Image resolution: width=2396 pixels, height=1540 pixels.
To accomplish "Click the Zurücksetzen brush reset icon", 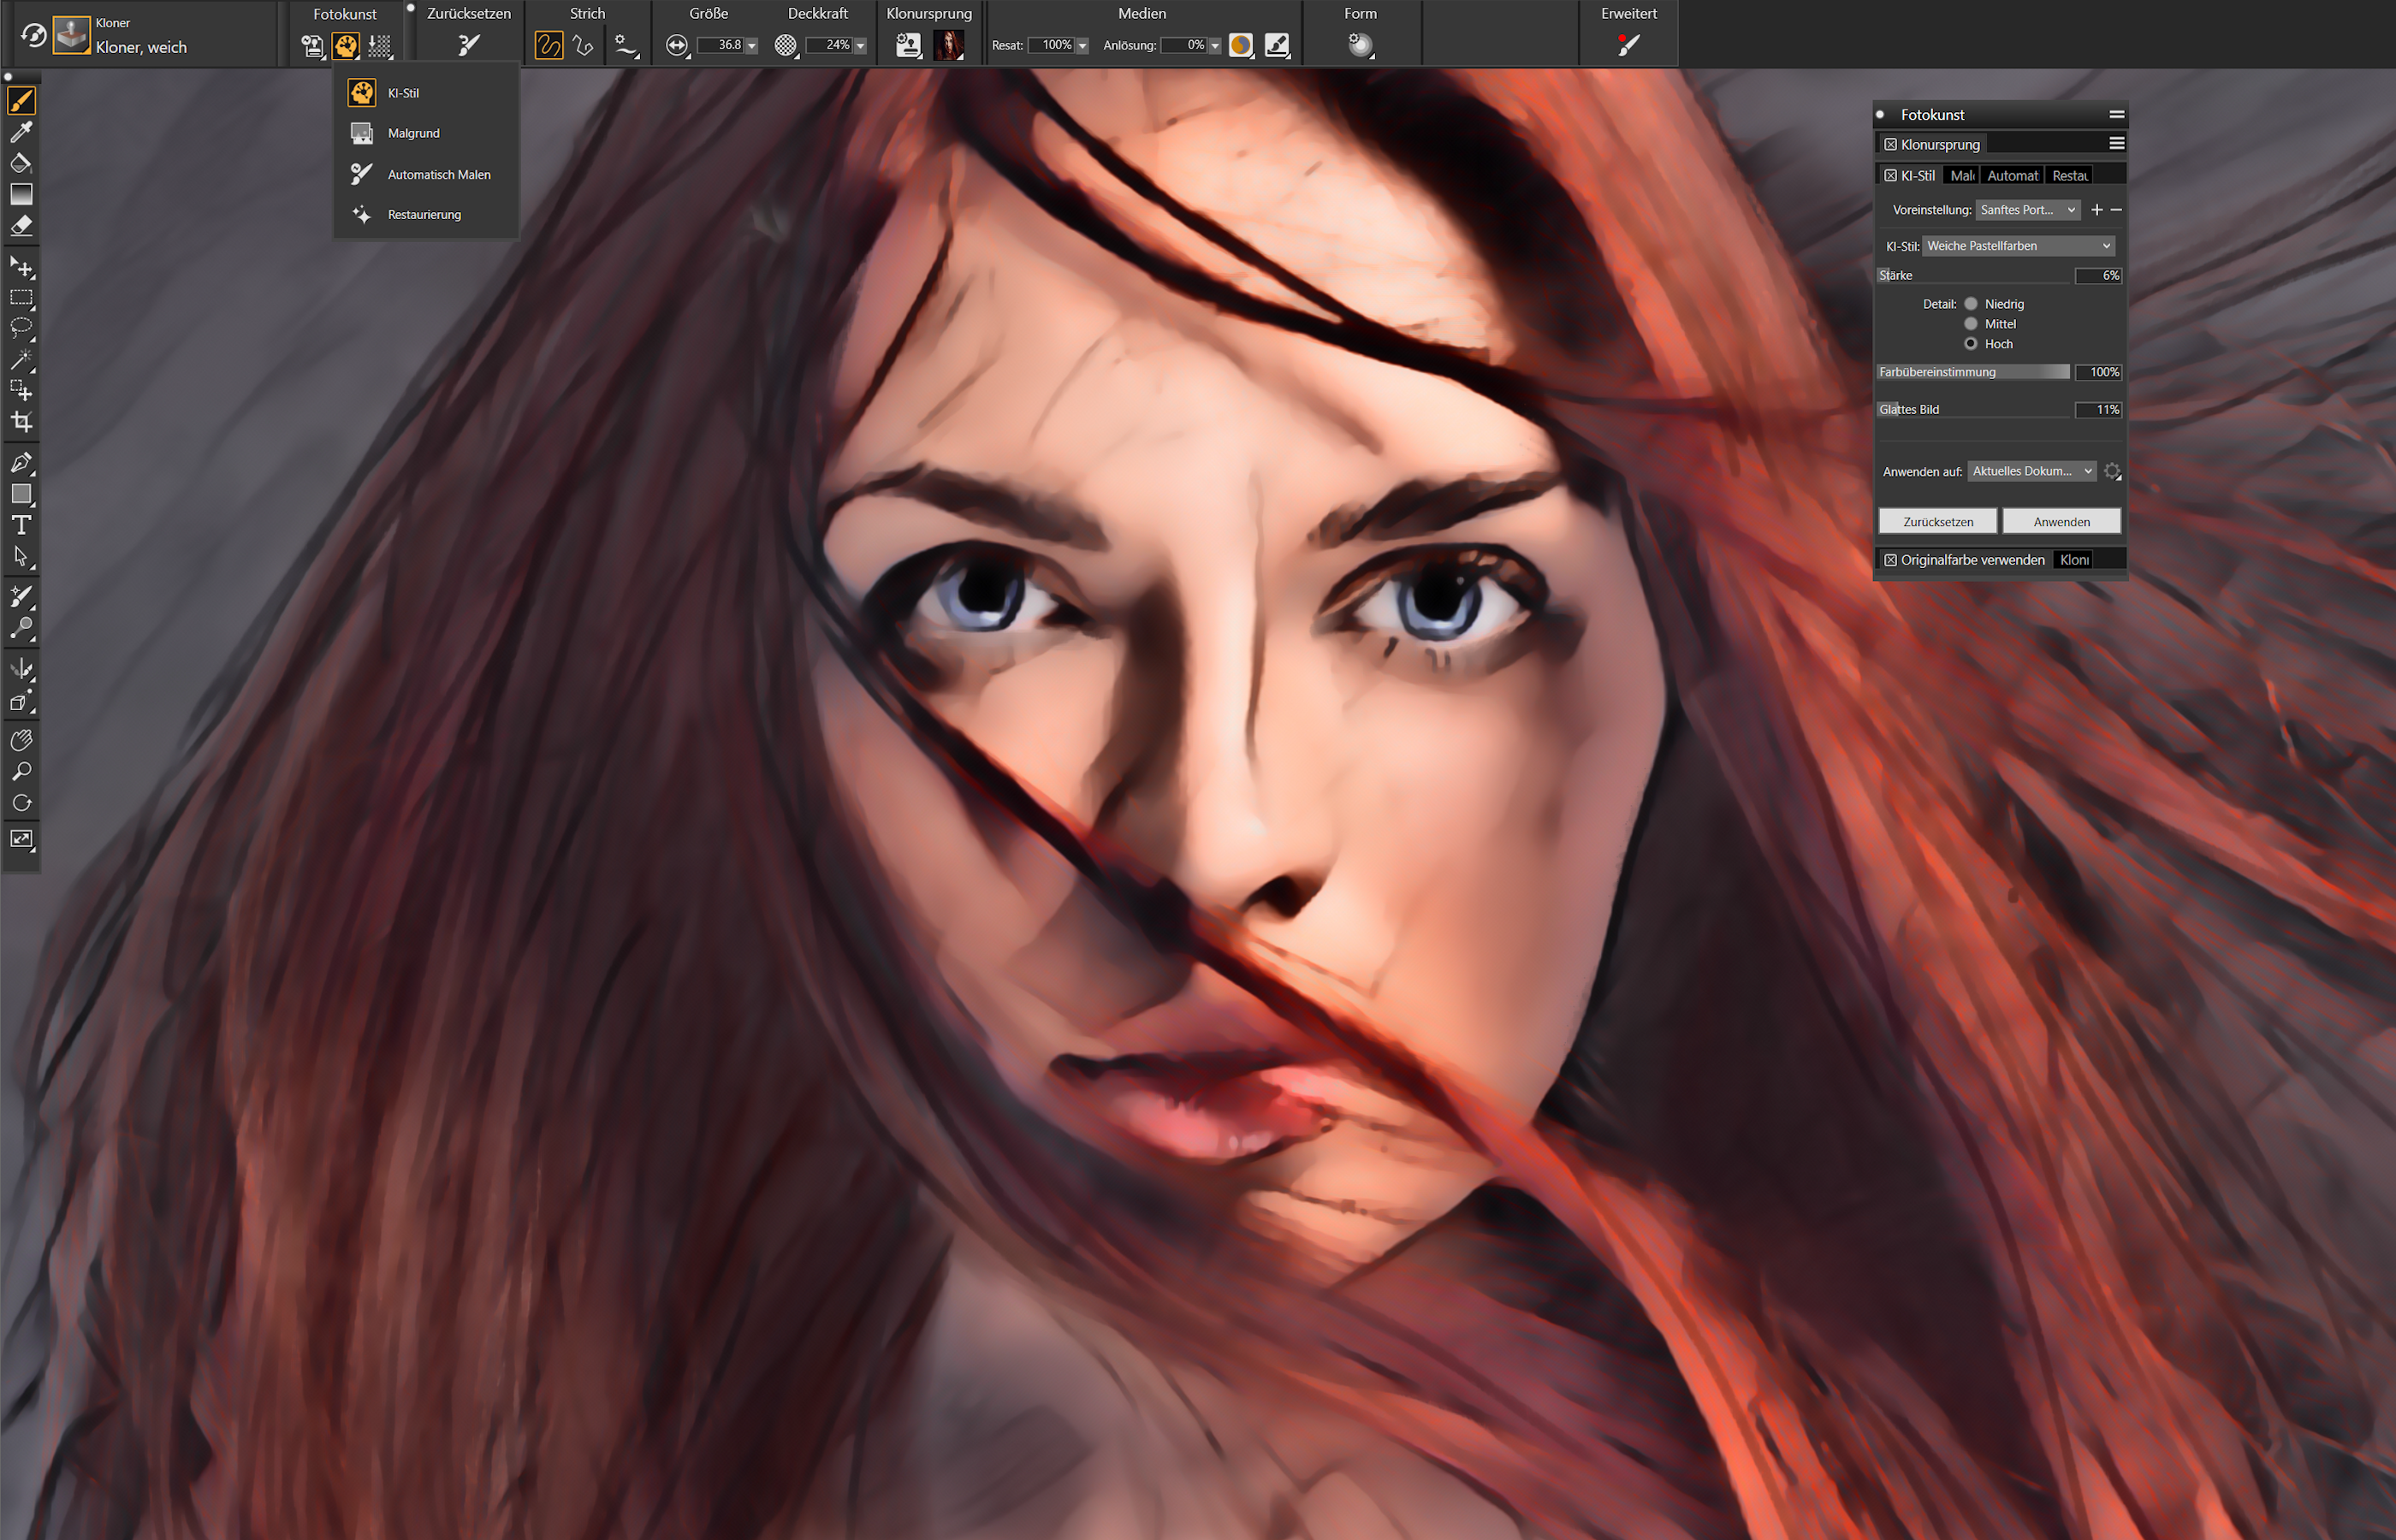I will pos(468,45).
